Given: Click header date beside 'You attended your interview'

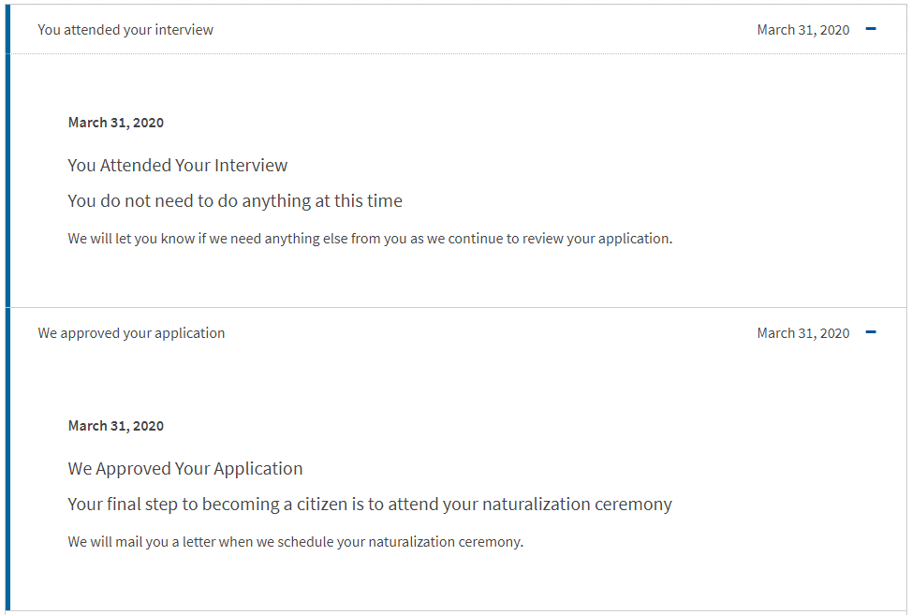Looking at the screenshot, I should tap(802, 30).
